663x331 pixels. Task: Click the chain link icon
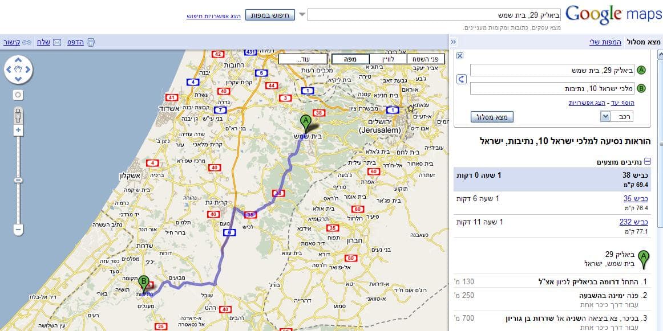pos(27,42)
